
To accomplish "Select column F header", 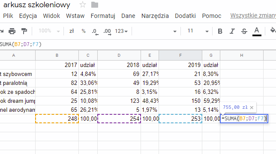I will 180,55.
